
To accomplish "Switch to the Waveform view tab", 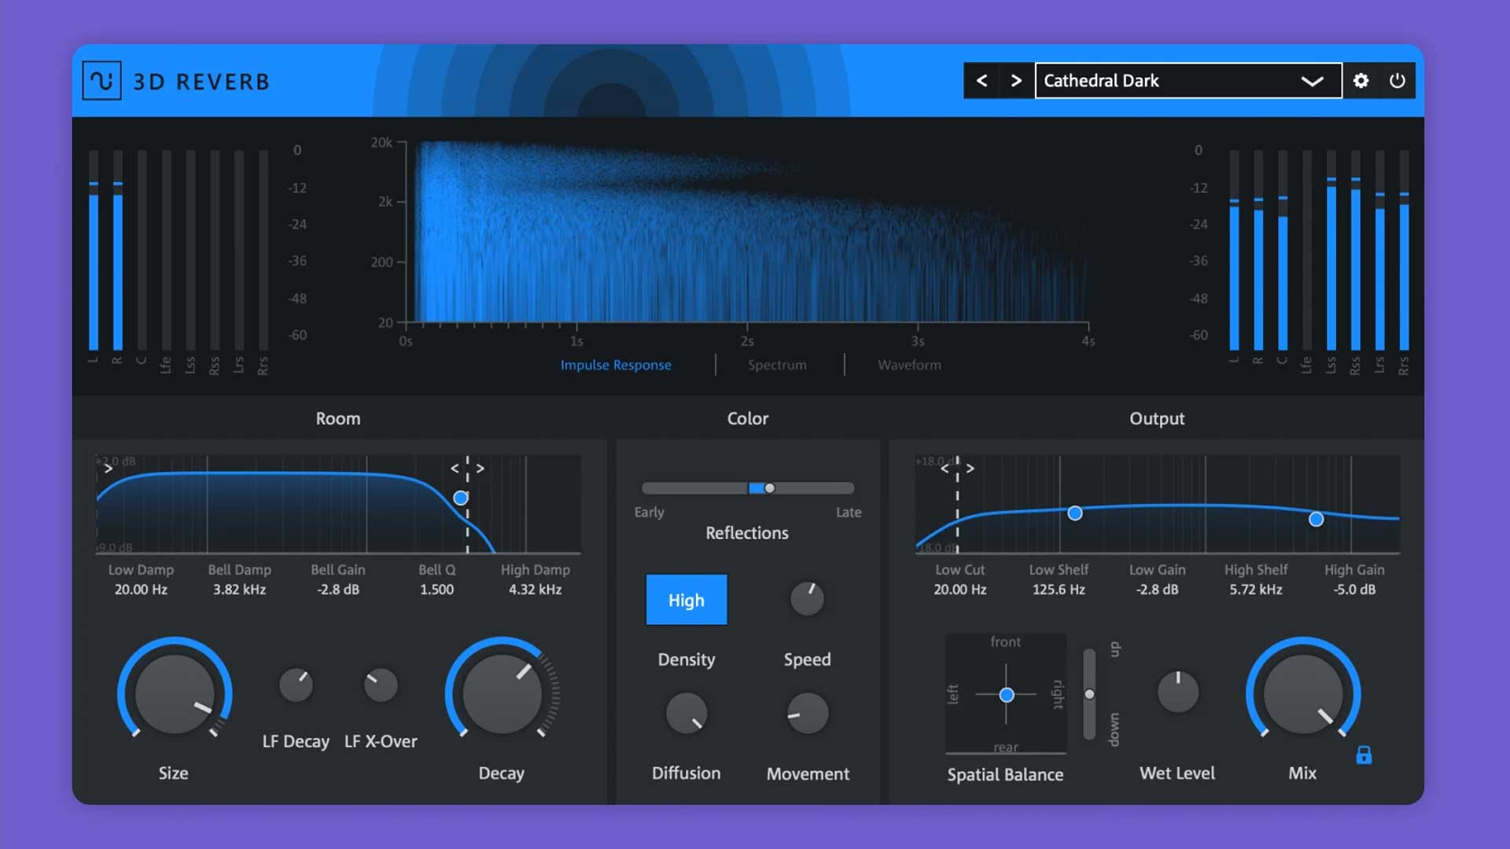I will 909,365.
